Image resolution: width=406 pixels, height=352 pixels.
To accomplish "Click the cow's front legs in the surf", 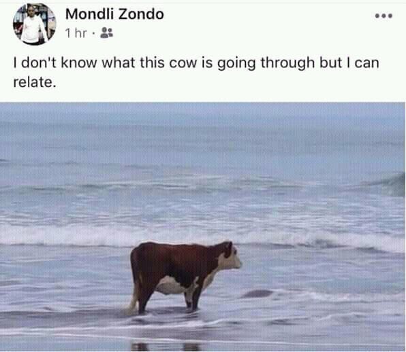I will coord(193,296).
